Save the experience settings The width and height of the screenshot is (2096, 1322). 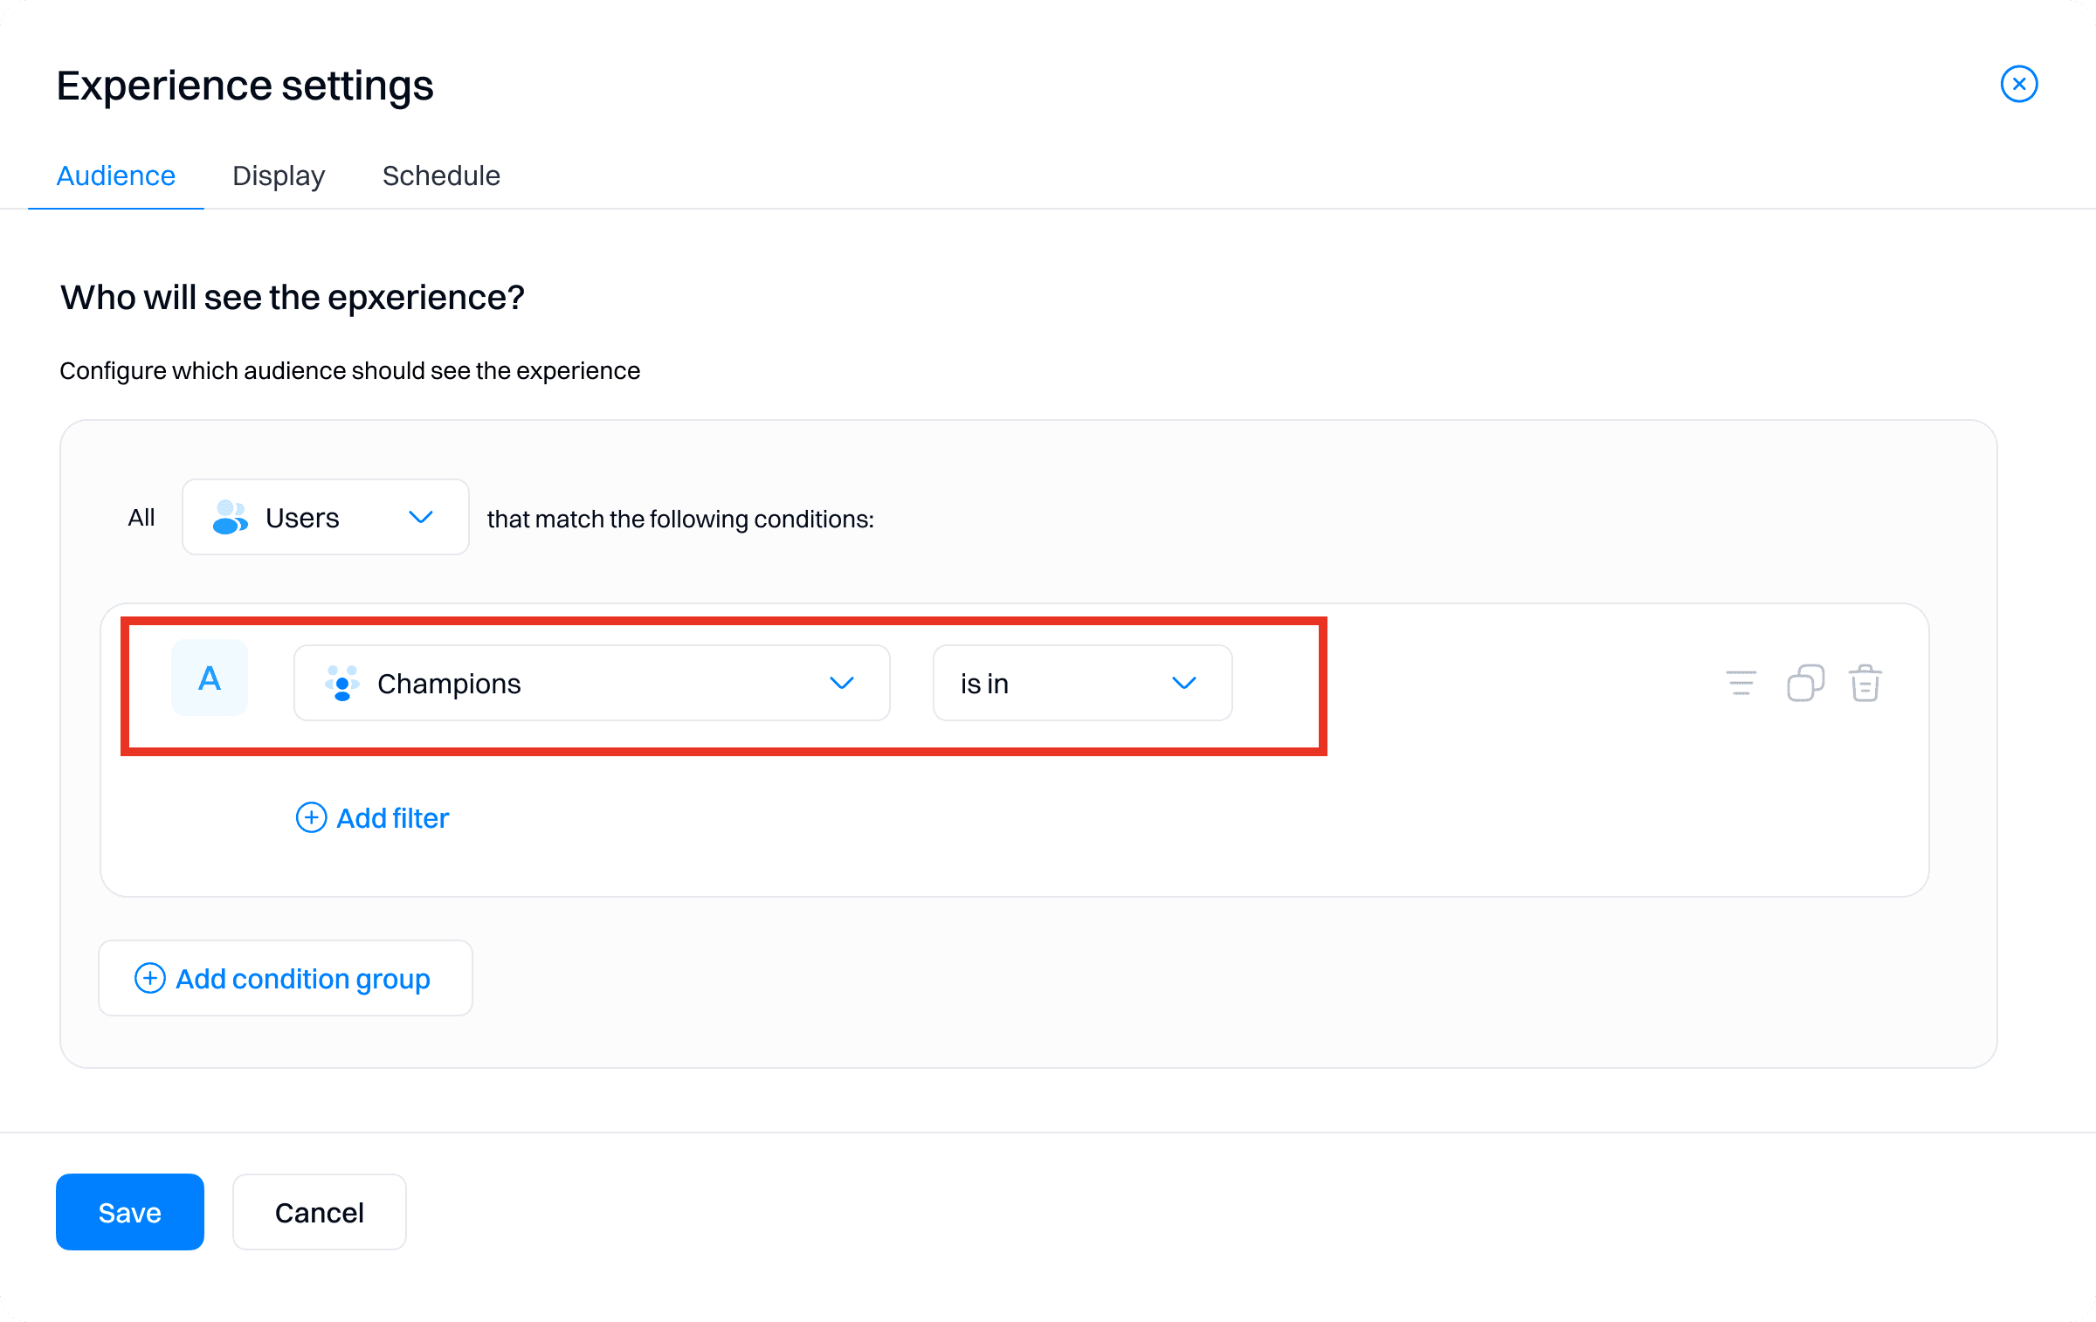[129, 1212]
